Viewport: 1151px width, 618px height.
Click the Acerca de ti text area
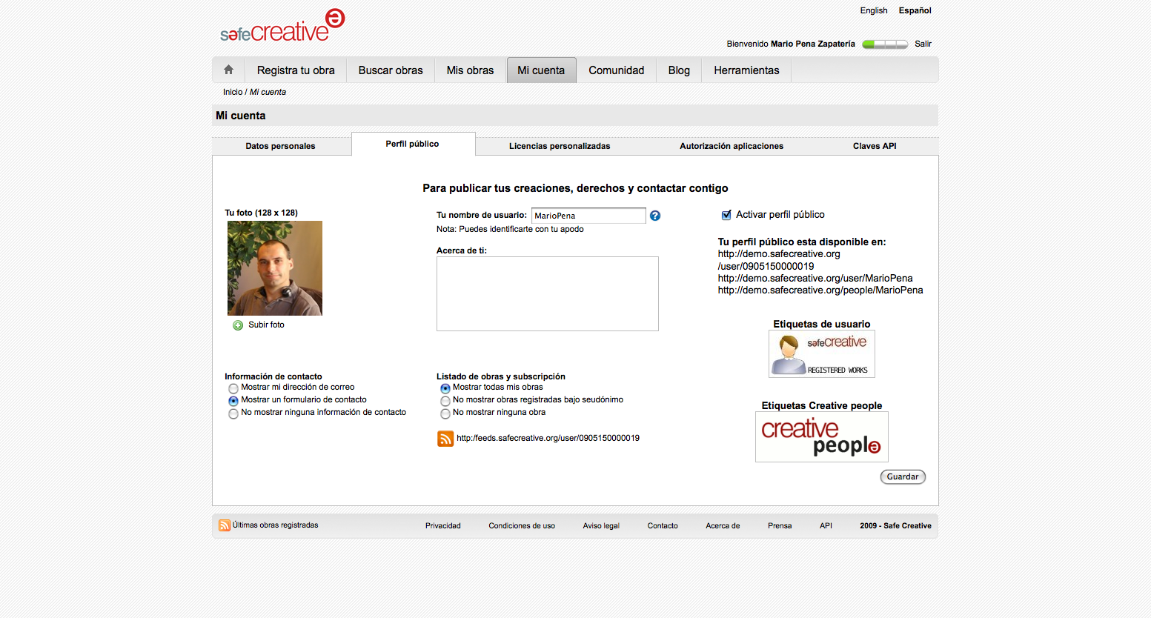pos(547,293)
